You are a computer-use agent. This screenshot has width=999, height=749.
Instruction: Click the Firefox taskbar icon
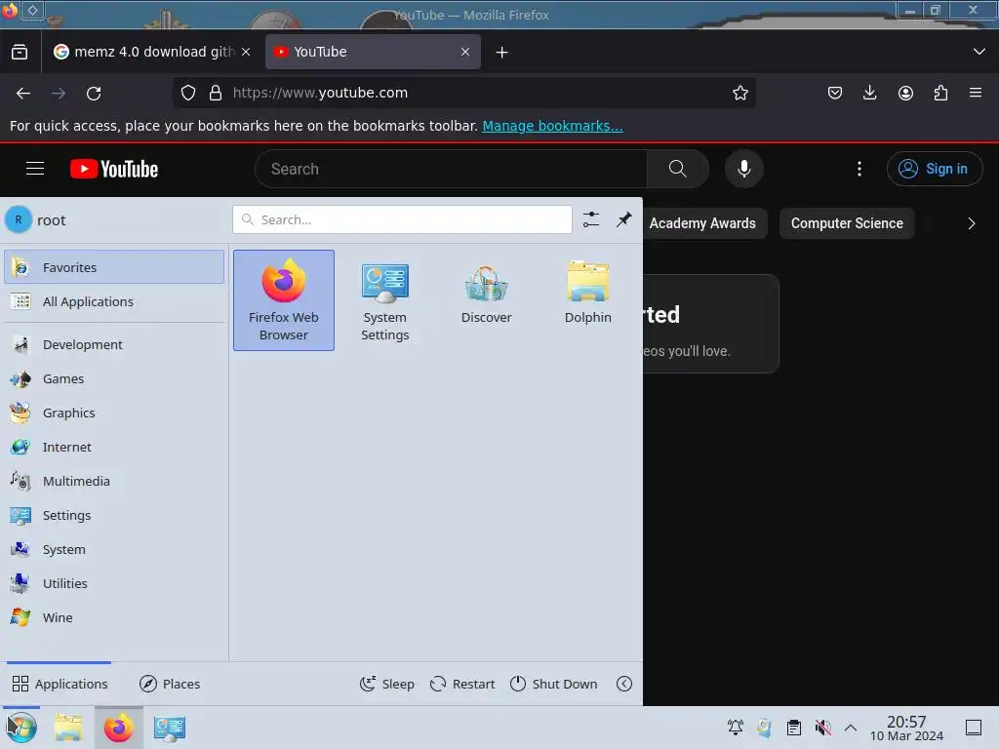point(118,728)
